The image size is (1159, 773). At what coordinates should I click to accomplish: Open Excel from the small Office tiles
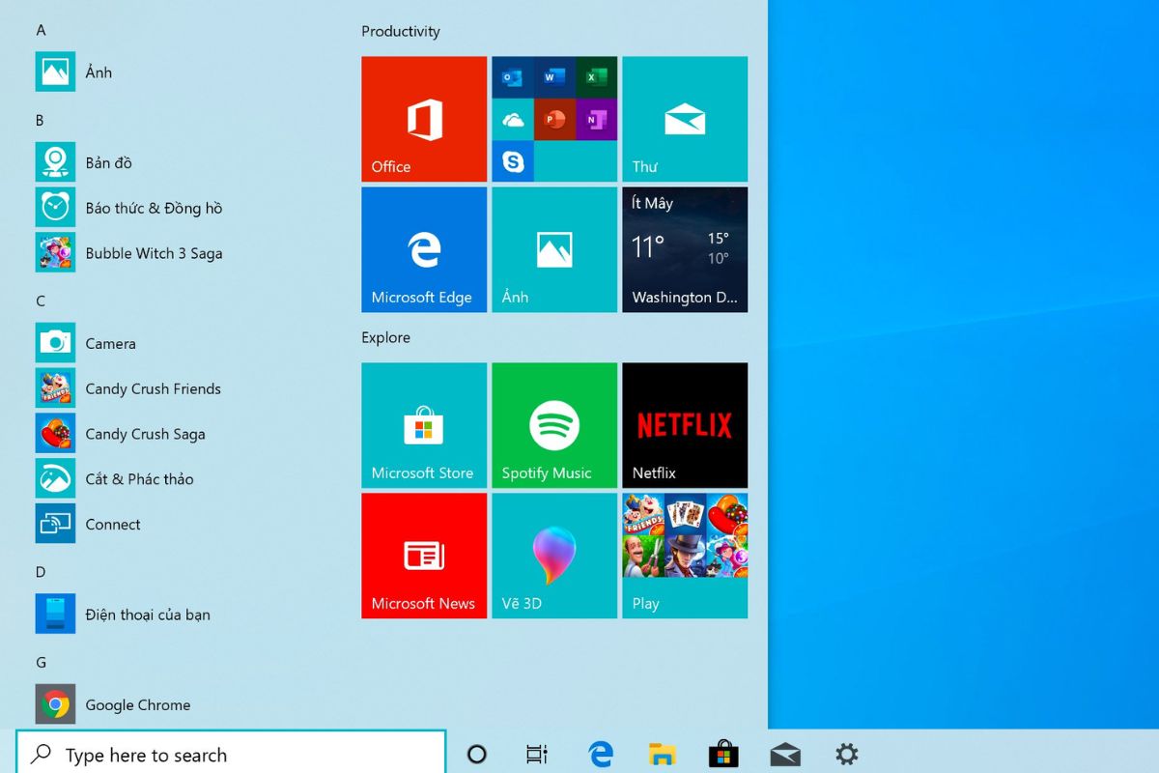point(596,77)
